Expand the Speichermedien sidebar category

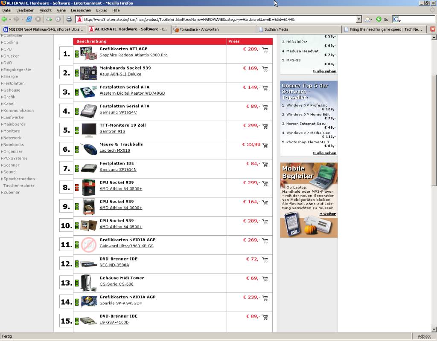click(x=19, y=179)
